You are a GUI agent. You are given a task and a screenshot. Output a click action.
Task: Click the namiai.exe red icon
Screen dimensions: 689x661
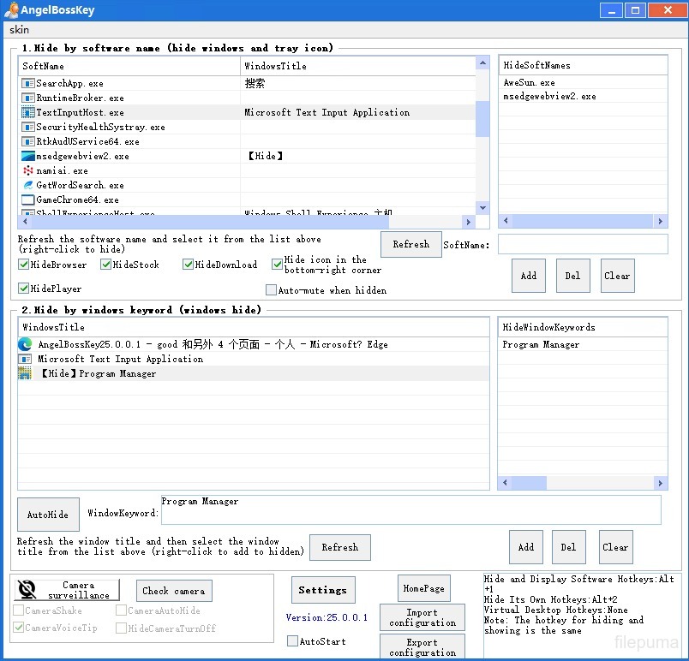[27, 170]
